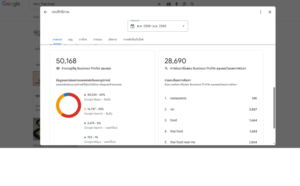
Task: Open the three-dot overflow menu
Action: coord(260,12)
